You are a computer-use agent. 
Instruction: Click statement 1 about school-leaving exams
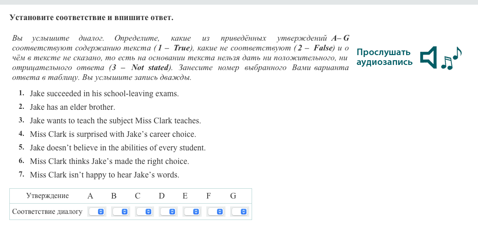(104, 93)
